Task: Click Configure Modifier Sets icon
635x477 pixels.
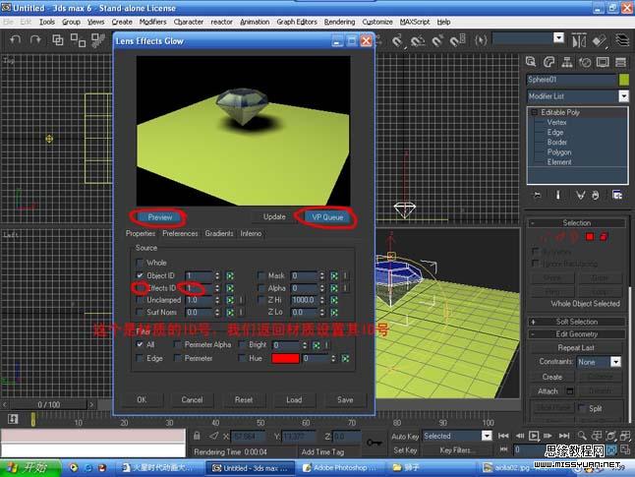Action: pyautogui.click(x=616, y=195)
